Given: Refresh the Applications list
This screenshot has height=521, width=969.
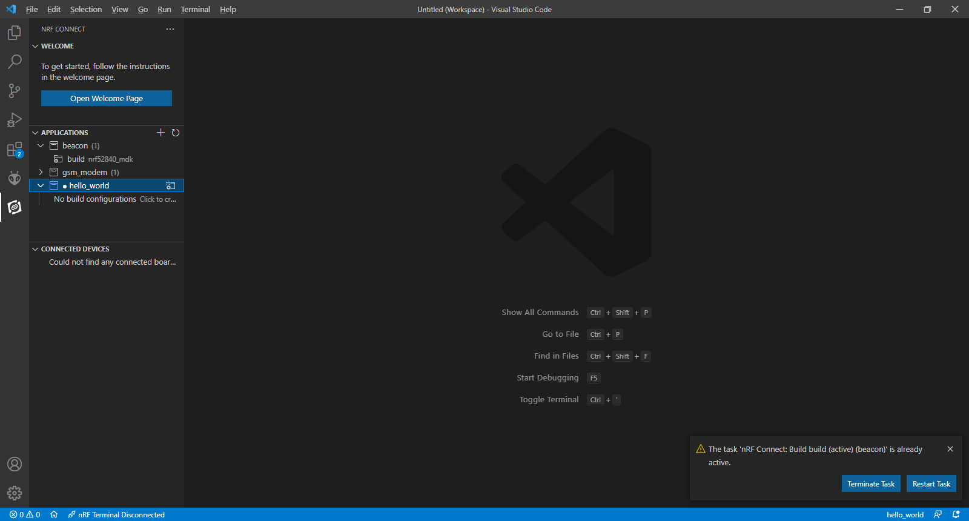Looking at the screenshot, I should coord(176,133).
